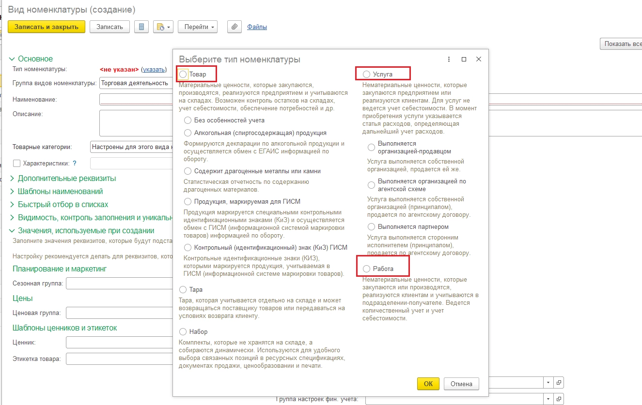Choose the Набор radio button
This screenshot has height=405, width=642.
(183, 331)
